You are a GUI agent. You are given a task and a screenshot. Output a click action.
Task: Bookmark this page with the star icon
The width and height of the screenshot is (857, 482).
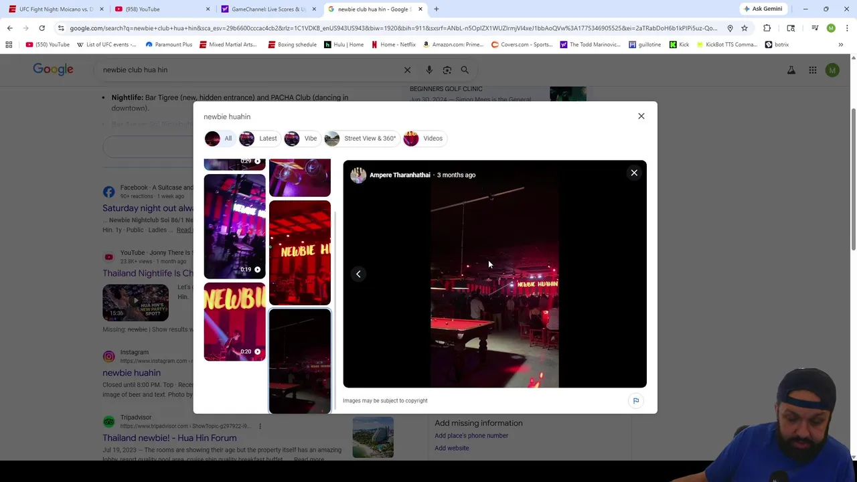(744, 28)
